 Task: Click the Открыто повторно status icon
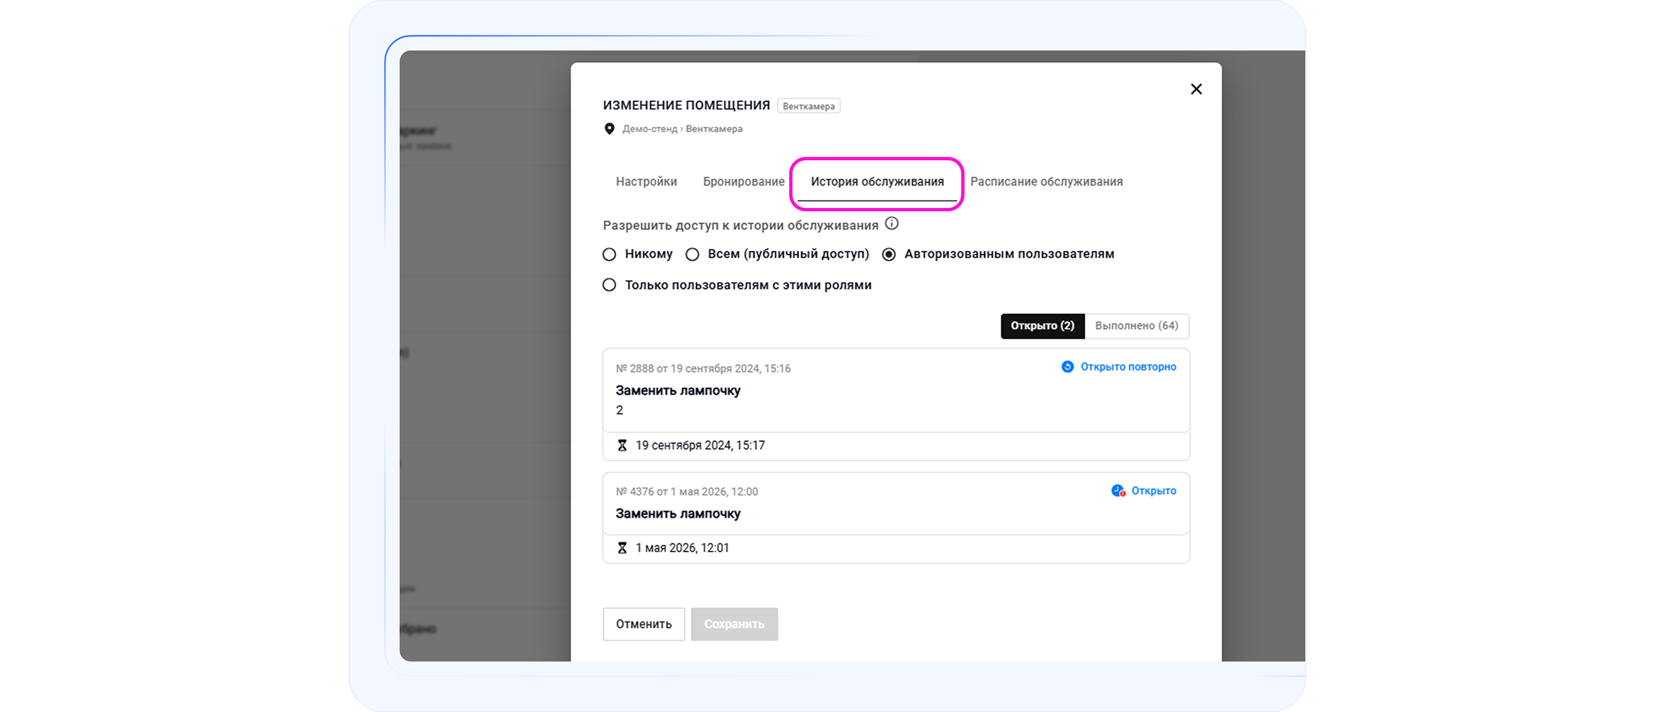(x=1067, y=367)
